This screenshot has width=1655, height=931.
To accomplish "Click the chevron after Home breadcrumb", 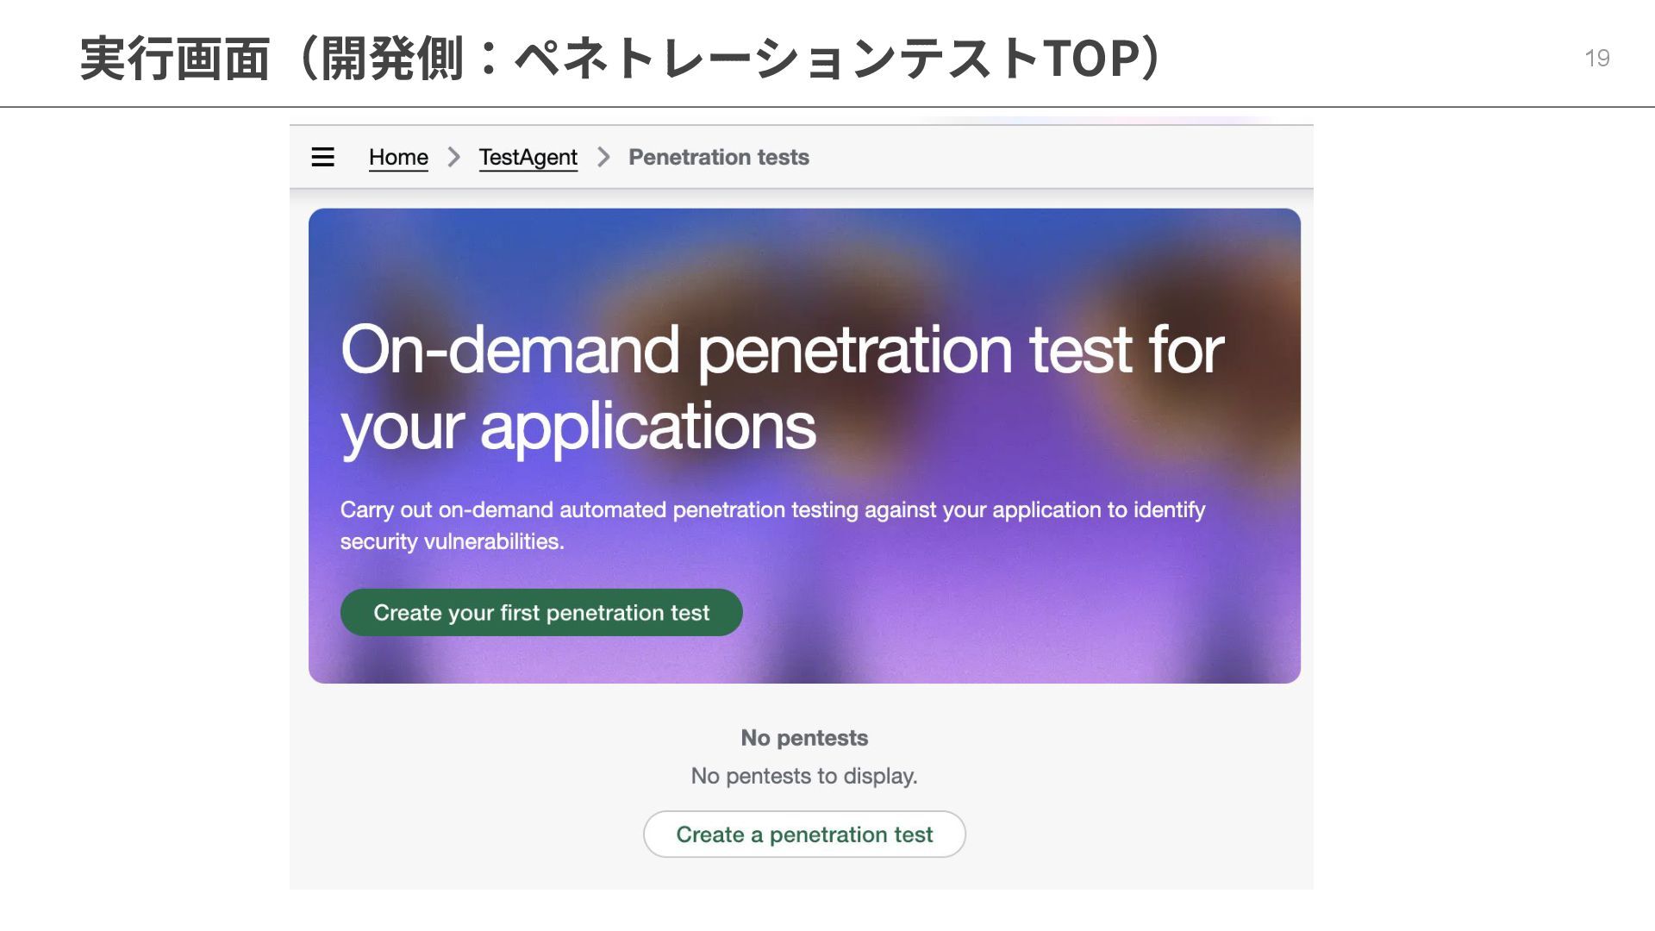I will click(453, 157).
